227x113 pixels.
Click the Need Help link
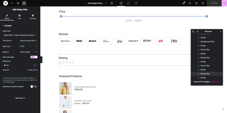click(x=20, y=98)
